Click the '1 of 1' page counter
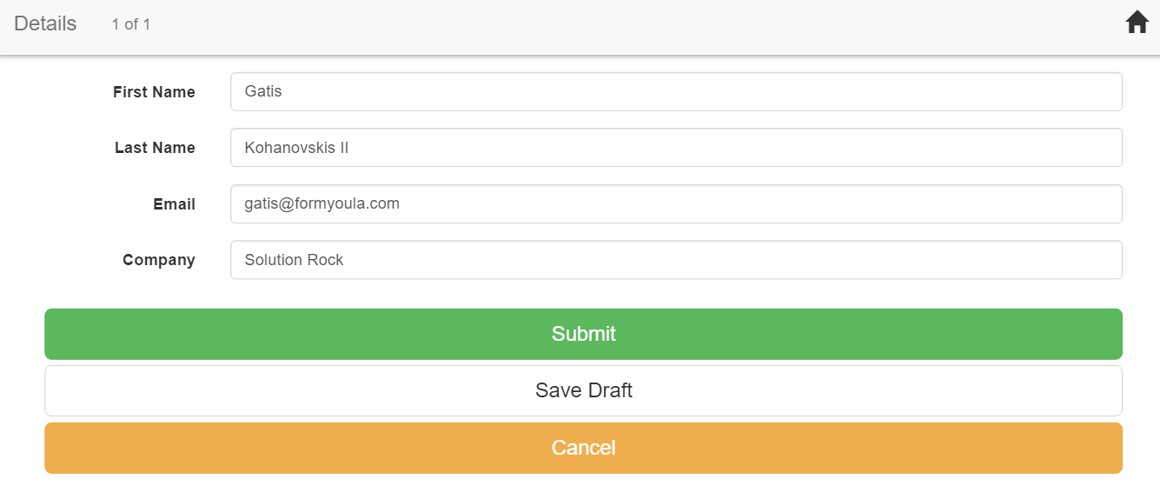 coord(131,24)
